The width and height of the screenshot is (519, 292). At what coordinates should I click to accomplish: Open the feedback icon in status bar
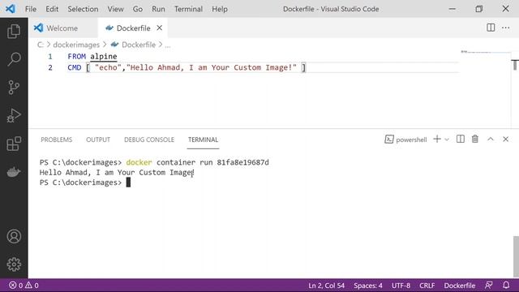pyautogui.click(x=488, y=285)
